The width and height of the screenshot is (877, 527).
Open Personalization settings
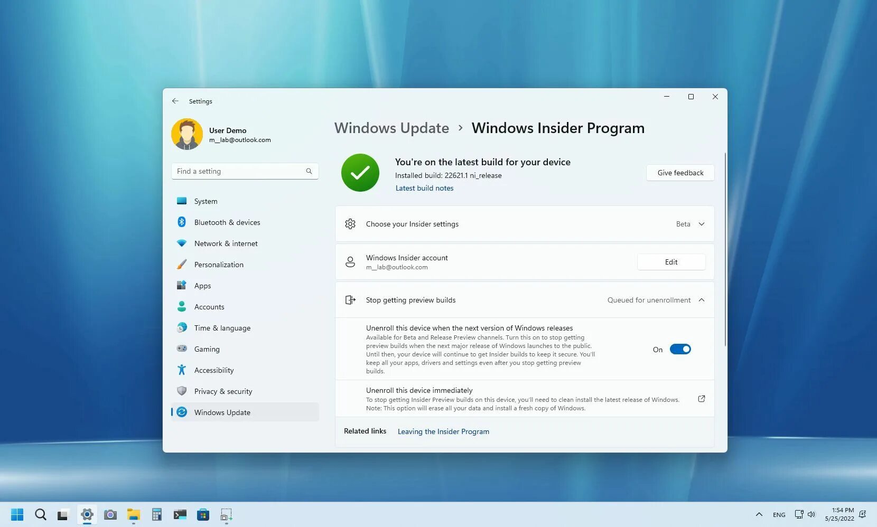[245, 265]
